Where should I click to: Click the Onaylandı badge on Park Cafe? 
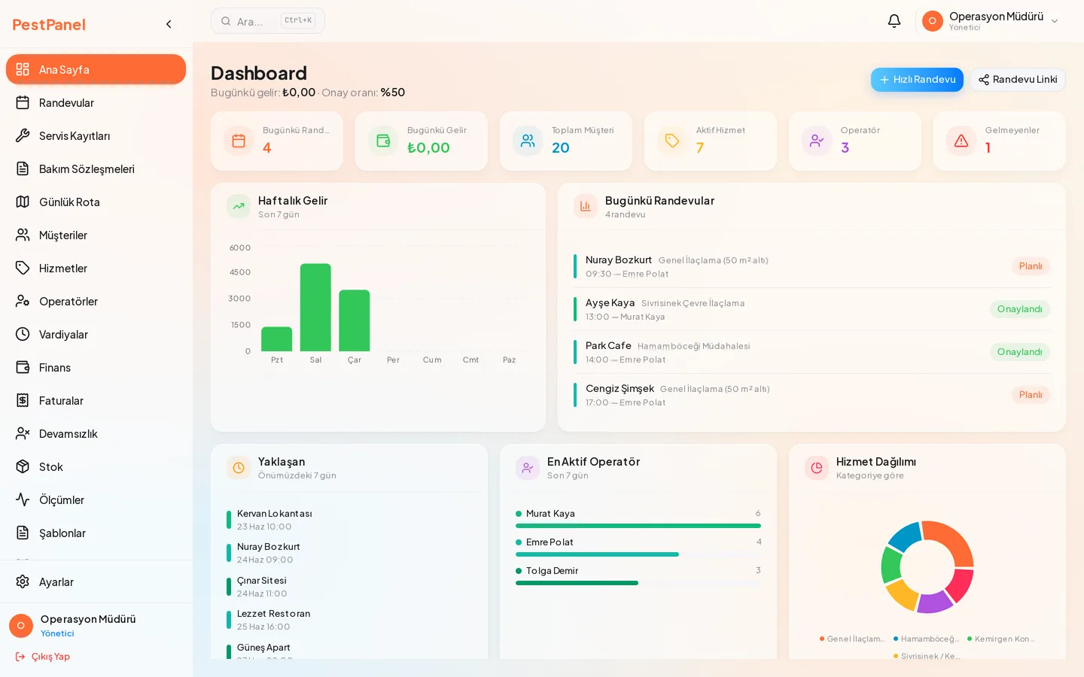pos(1019,352)
